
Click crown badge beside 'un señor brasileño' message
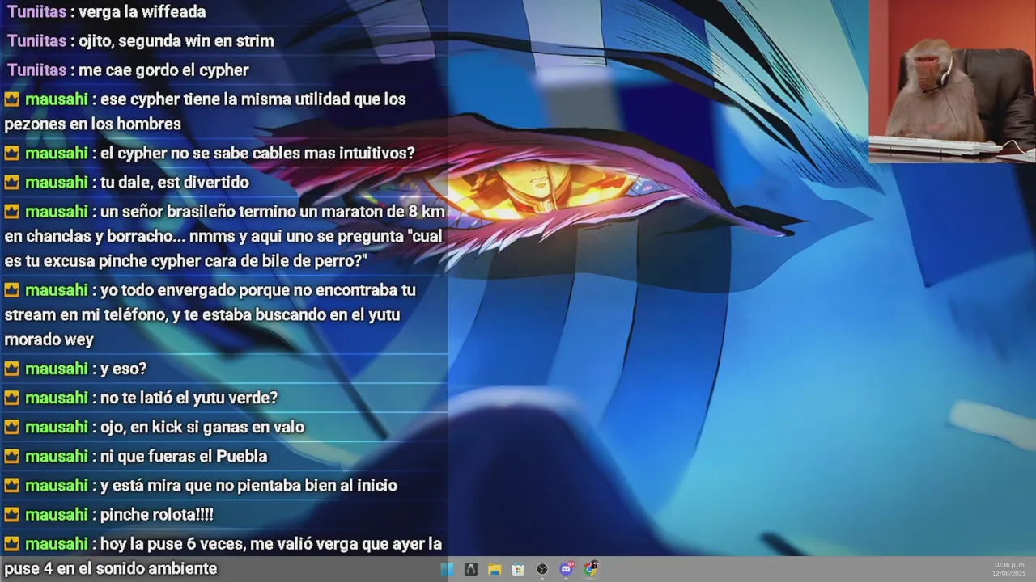pos(11,212)
